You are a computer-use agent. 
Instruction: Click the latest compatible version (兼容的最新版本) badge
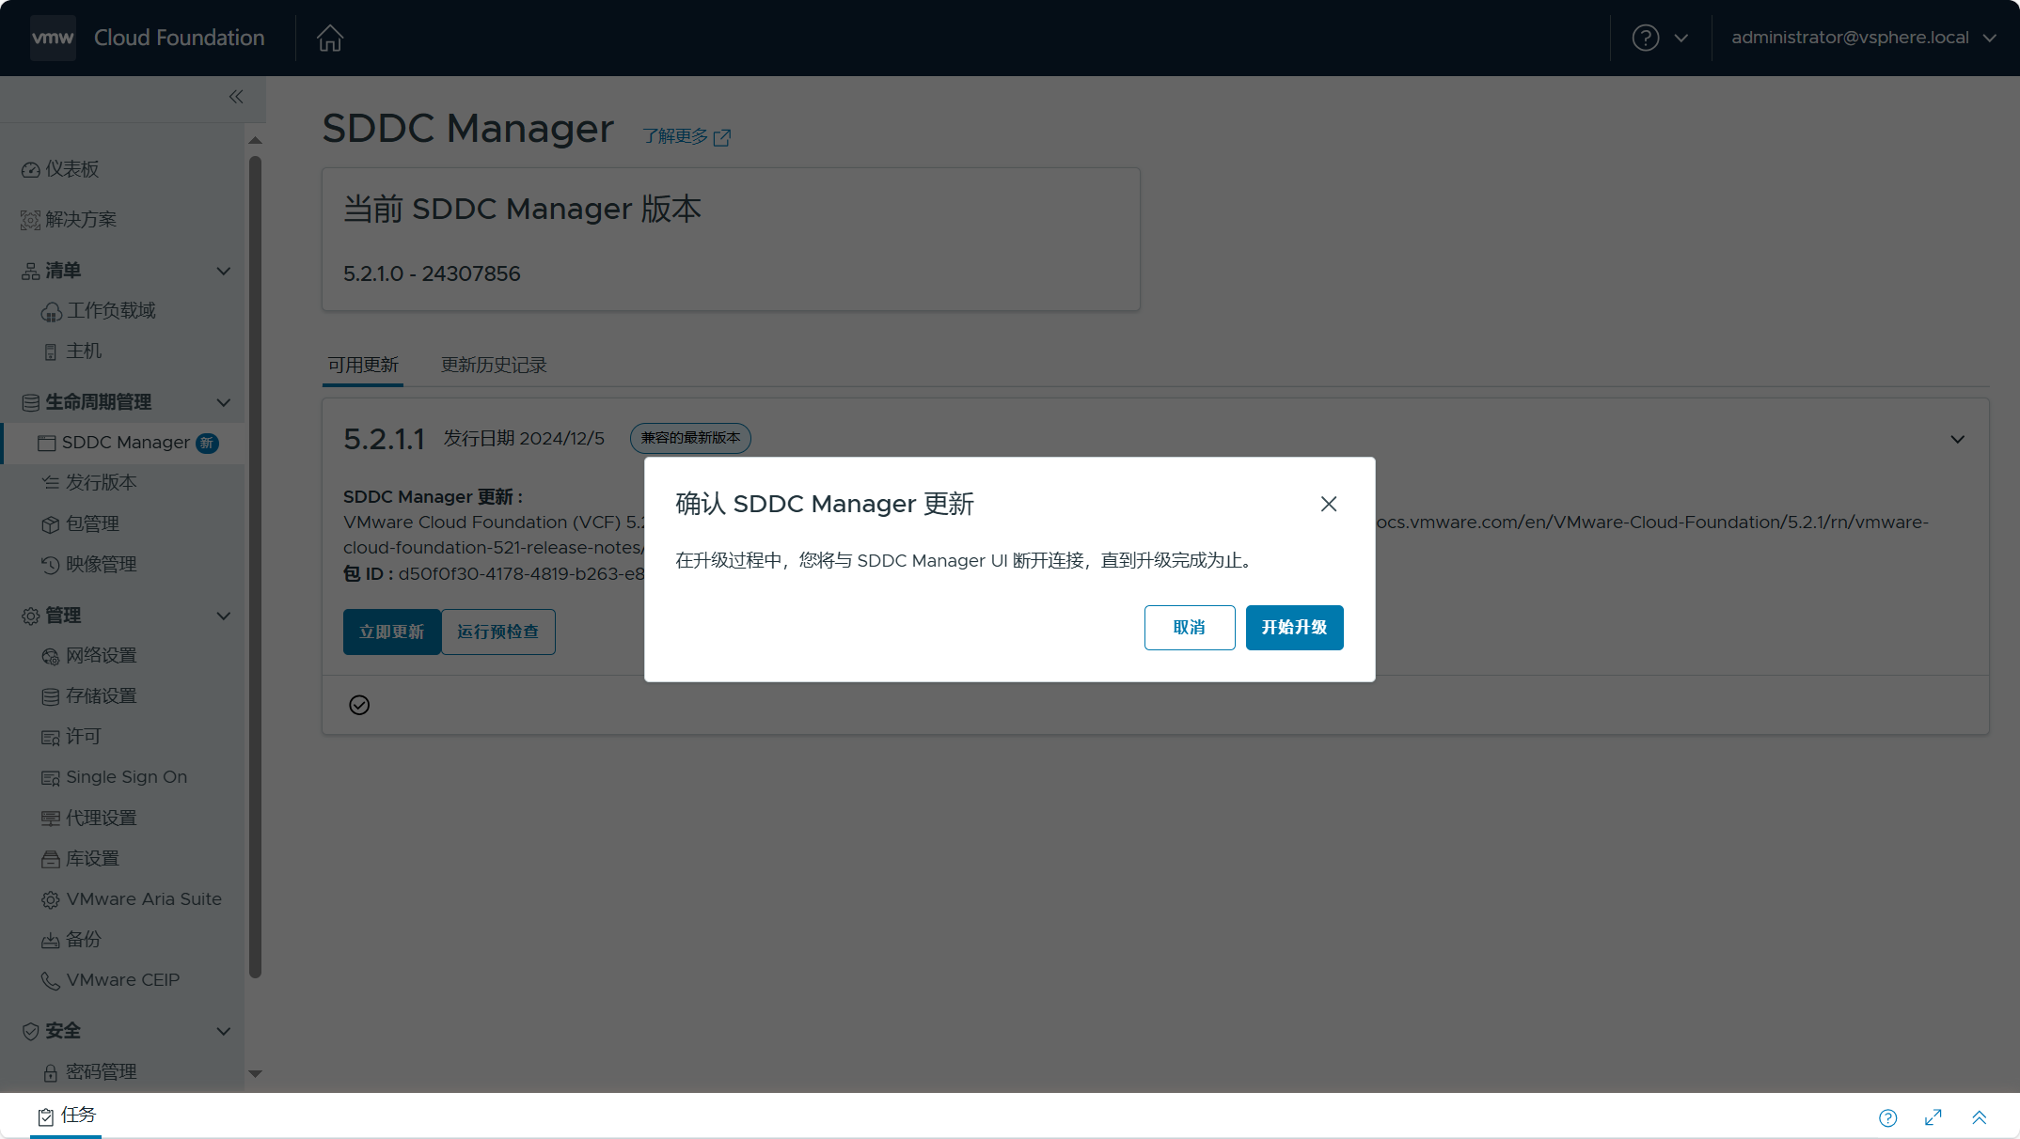coord(690,438)
